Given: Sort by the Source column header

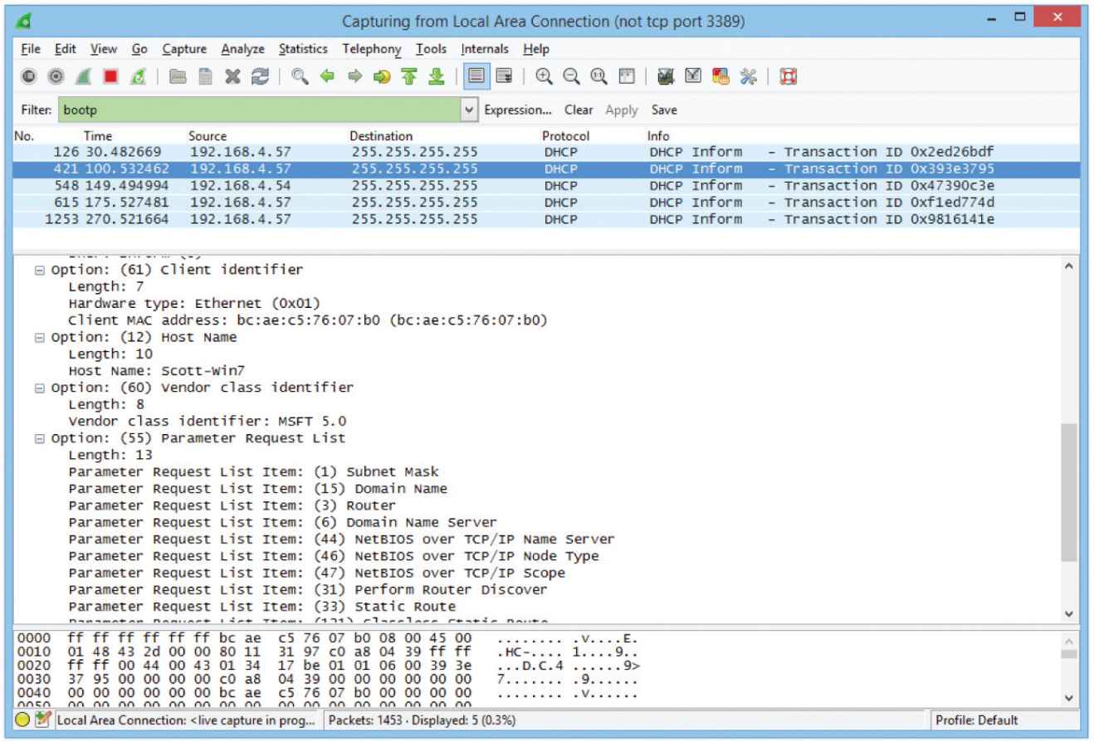Looking at the screenshot, I should point(207,135).
